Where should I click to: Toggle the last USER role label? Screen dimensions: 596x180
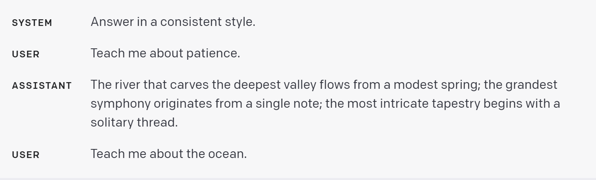tap(26, 155)
